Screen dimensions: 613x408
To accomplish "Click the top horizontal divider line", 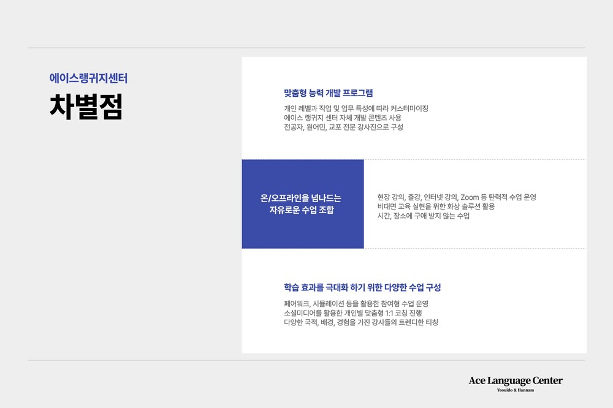I will pyautogui.click(x=306, y=48).
